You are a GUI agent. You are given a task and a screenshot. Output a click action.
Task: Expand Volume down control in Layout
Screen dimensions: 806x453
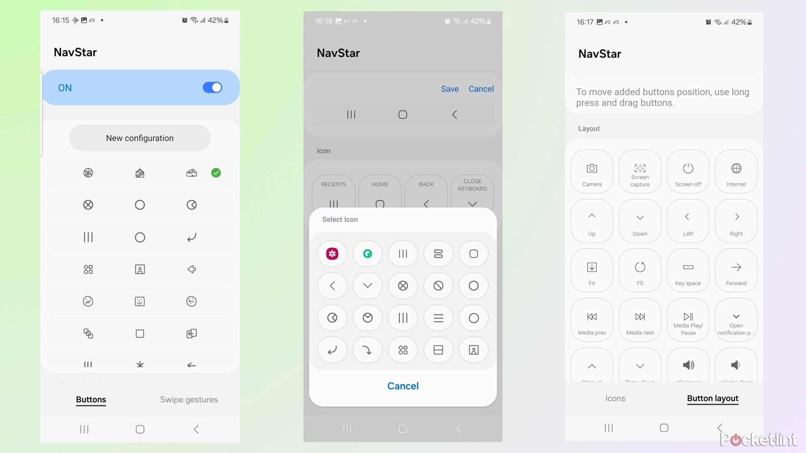pos(736,366)
